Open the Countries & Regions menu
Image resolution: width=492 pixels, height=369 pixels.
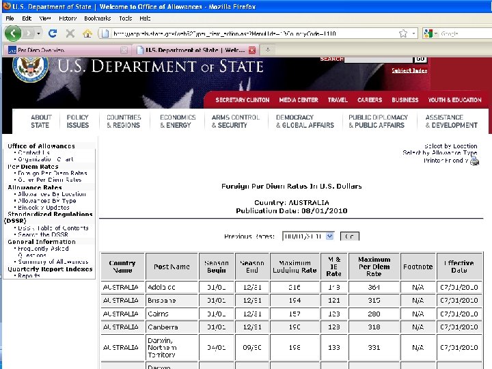[124, 121]
